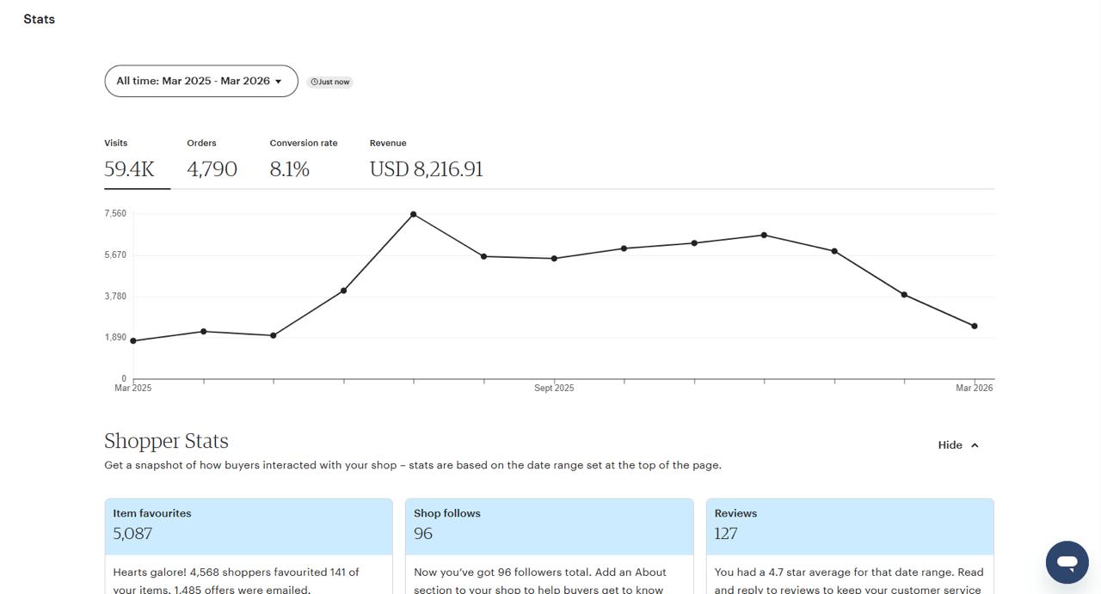This screenshot has width=1101, height=594.
Task: Click the chevron arrow next to Hide
Action: pyautogui.click(x=975, y=445)
